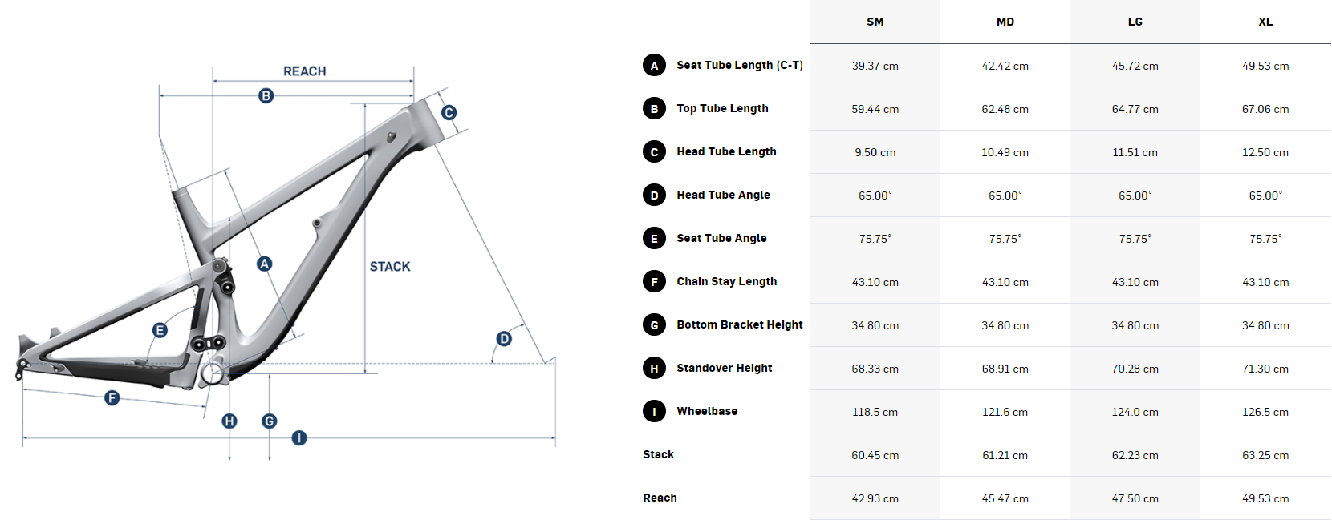Select the SM size column header
Screen dimensions: 1332x520
[875, 22]
